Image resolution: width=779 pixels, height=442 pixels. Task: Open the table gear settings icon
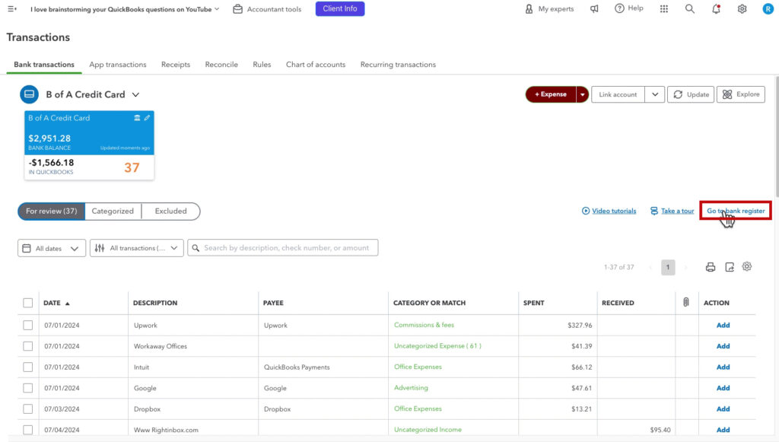click(x=746, y=266)
